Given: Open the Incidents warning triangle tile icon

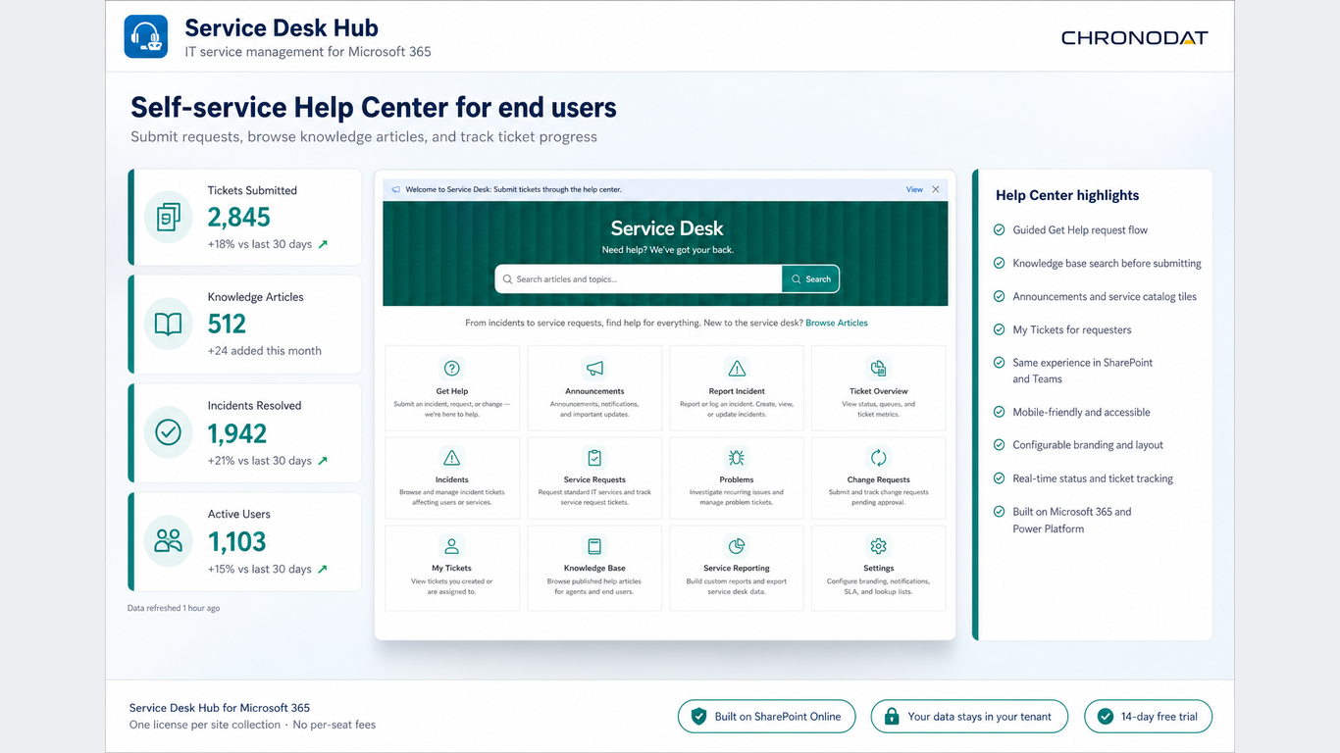Looking at the screenshot, I should [452, 457].
